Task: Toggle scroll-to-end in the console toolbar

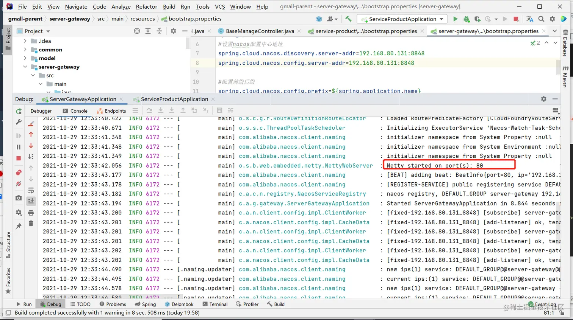Action: tap(31, 201)
